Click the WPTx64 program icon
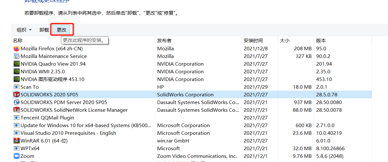Screen dimensions: 388x162 point(17,149)
